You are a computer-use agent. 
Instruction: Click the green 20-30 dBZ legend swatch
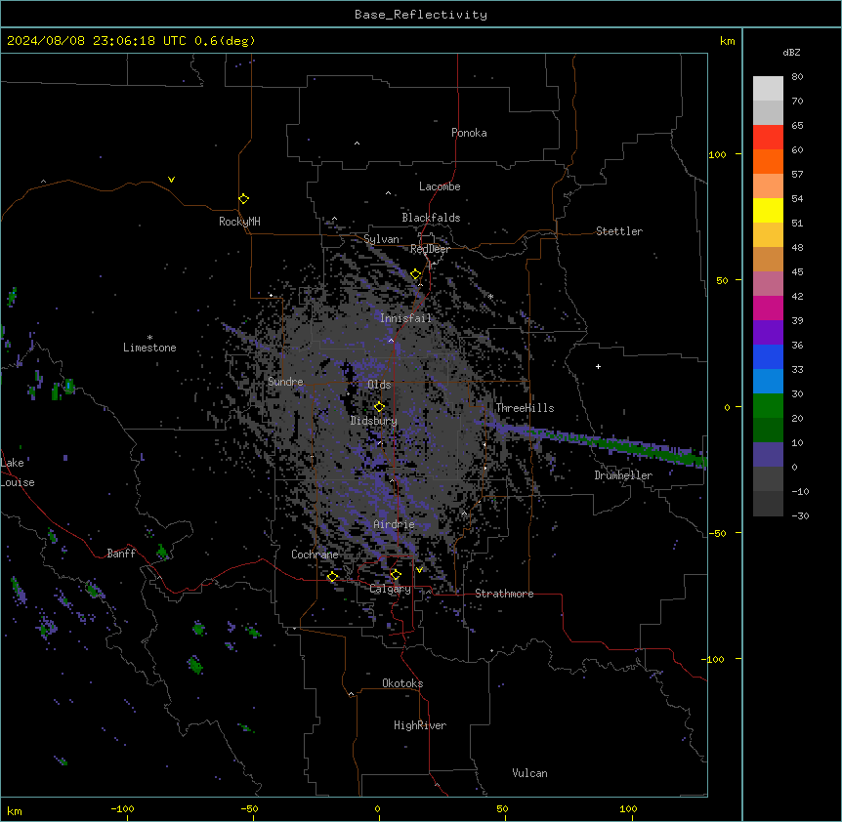coord(768,406)
